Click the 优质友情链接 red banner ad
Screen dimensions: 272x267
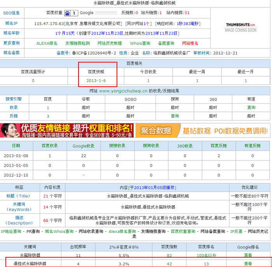point(67,131)
